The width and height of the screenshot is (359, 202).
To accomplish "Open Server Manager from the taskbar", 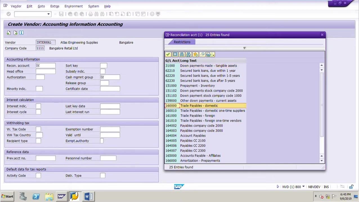I will click(x=23, y=196).
